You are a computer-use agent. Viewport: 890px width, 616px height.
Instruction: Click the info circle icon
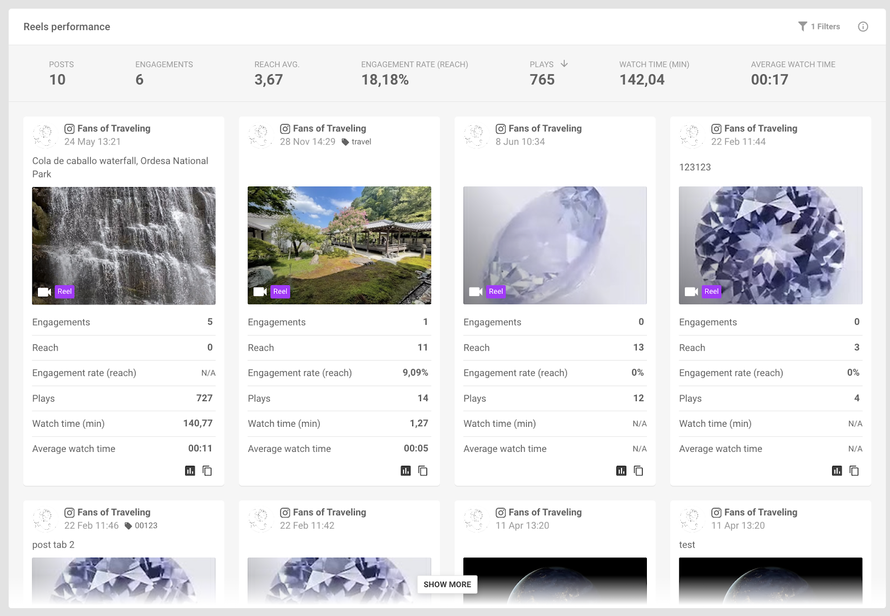(863, 27)
